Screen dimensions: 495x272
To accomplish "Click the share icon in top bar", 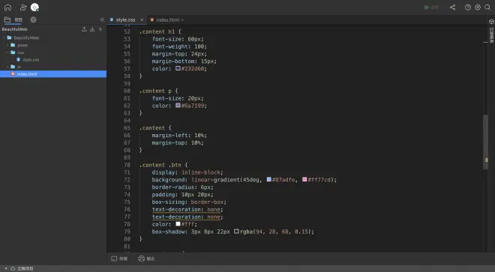I will pyautogui.click(x=453, y=7).
